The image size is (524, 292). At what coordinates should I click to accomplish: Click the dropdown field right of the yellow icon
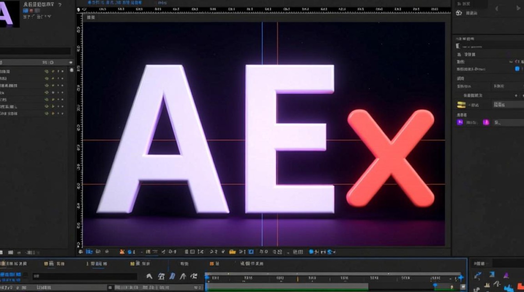(x=508, y=104)
